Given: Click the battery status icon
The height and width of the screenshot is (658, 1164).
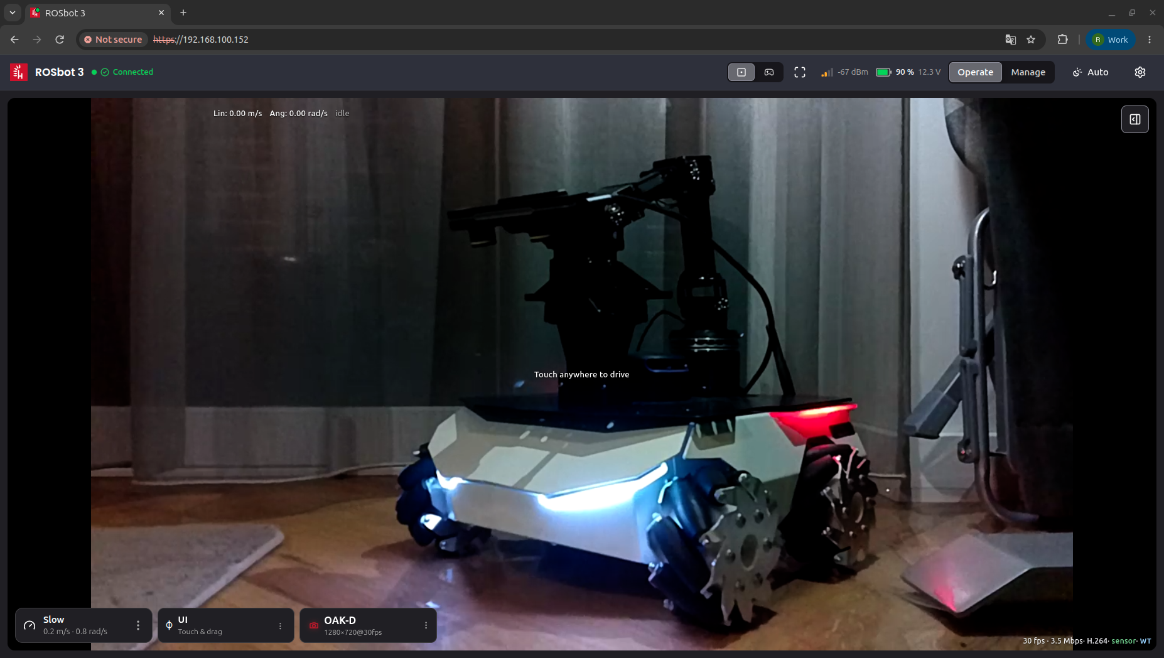Looking at the screenshot, I should tap(883, 72).
